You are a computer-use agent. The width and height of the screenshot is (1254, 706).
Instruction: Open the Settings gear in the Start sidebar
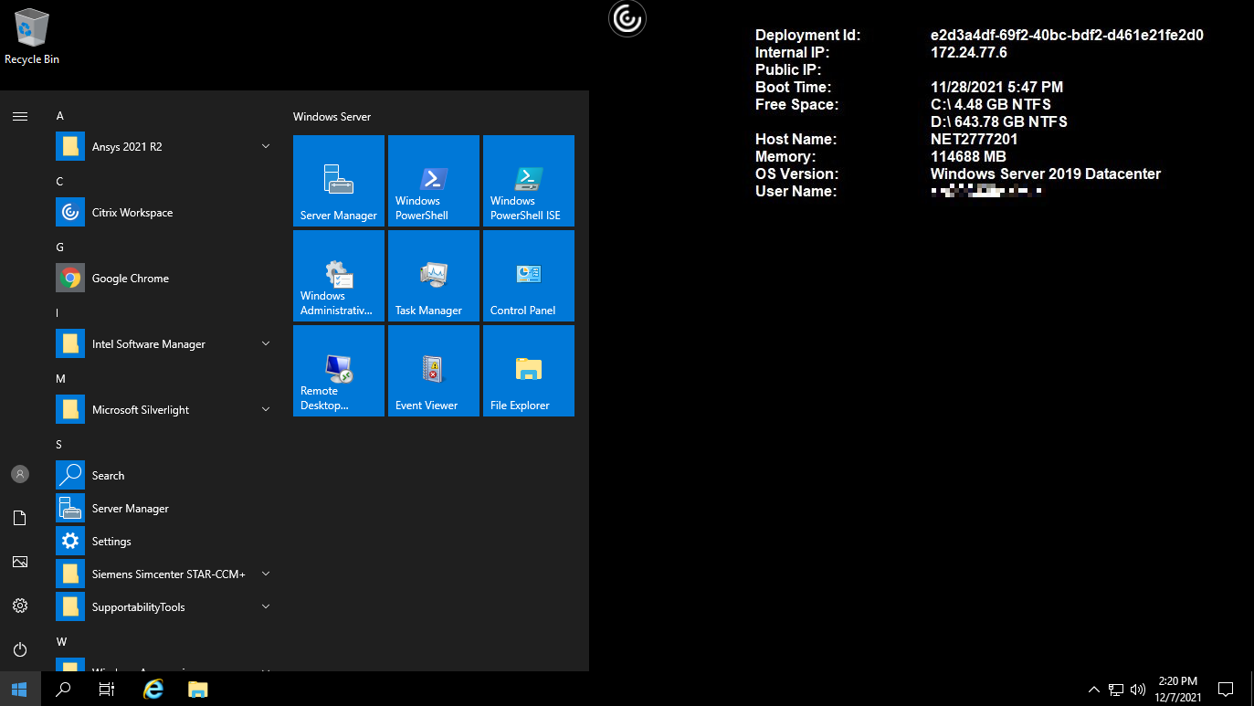tap(20, 606)
